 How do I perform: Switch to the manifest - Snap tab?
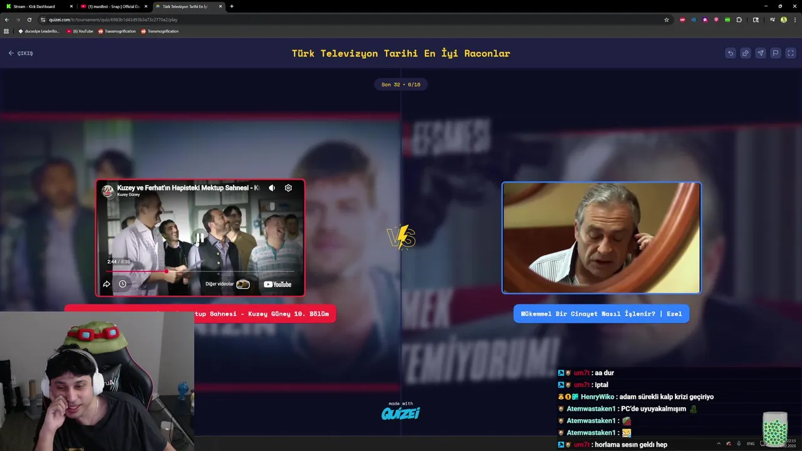click(114, 6)
